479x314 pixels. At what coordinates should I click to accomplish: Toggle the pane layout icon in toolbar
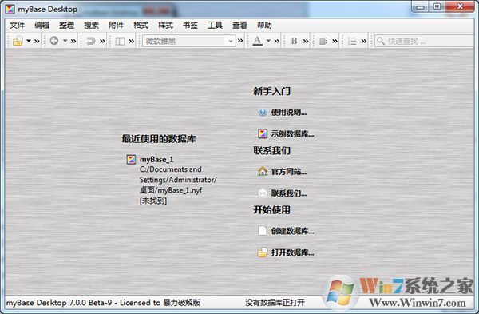(120, 41)
